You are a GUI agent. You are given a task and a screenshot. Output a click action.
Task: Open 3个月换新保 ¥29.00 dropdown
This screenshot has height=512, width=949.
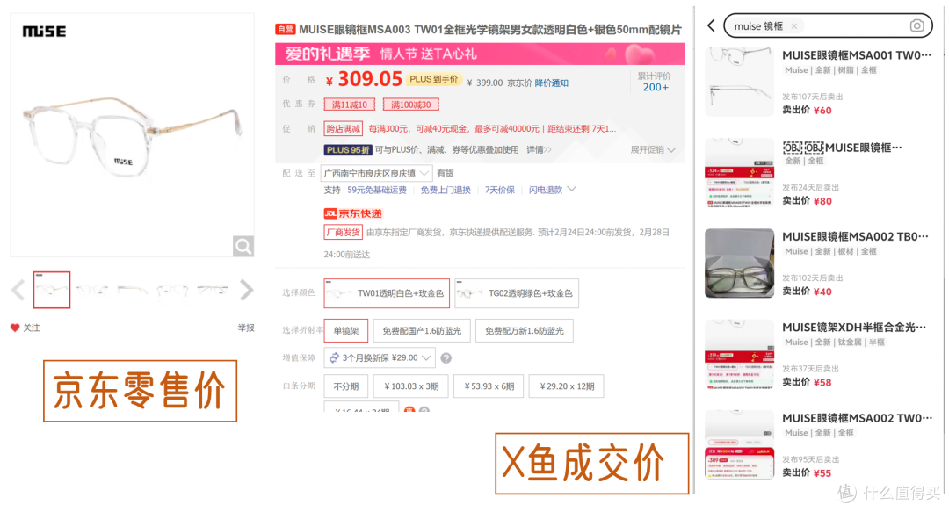(x=380, y=357)
